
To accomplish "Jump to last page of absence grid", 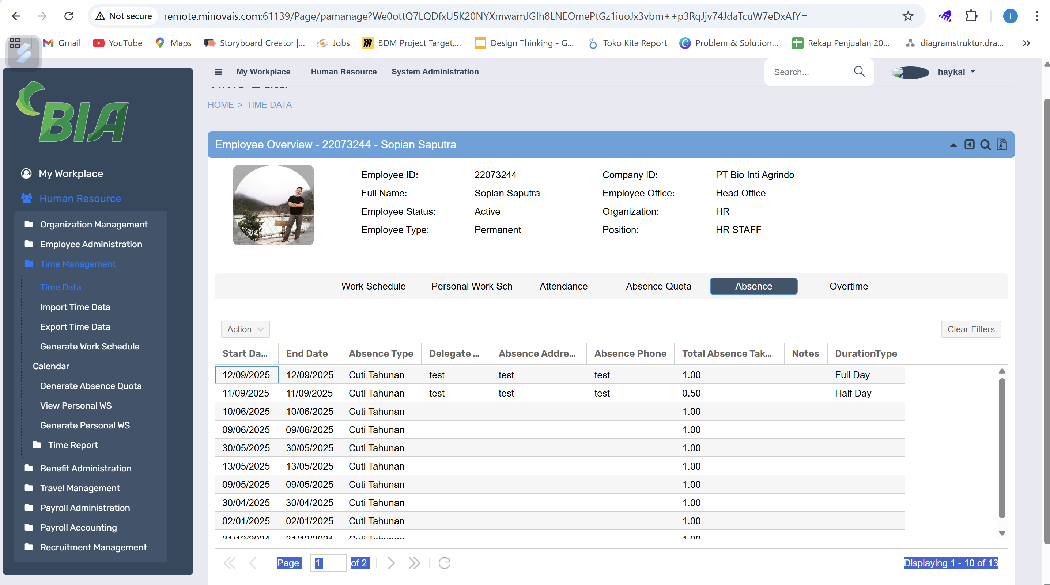I will tap(414, 563).
